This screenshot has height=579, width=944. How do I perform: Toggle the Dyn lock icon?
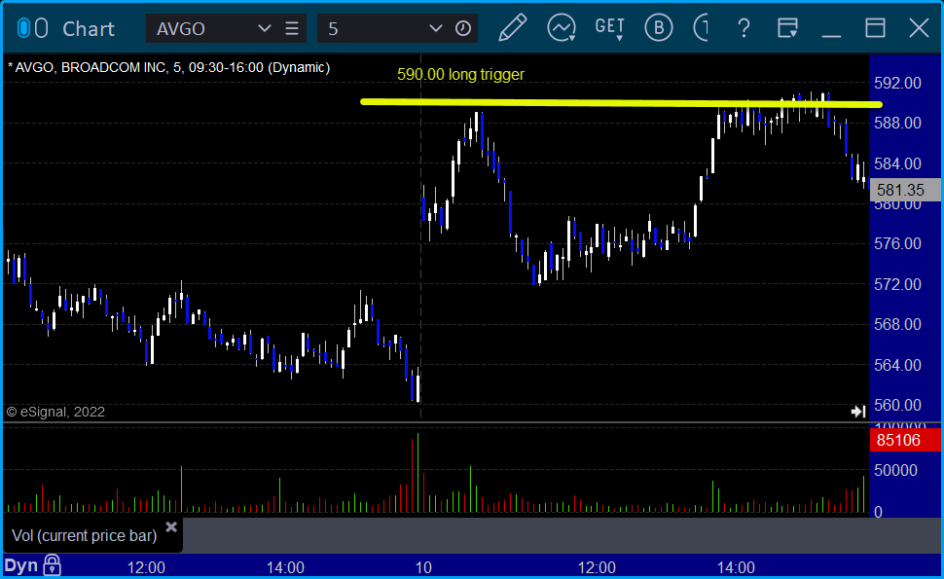52,565
